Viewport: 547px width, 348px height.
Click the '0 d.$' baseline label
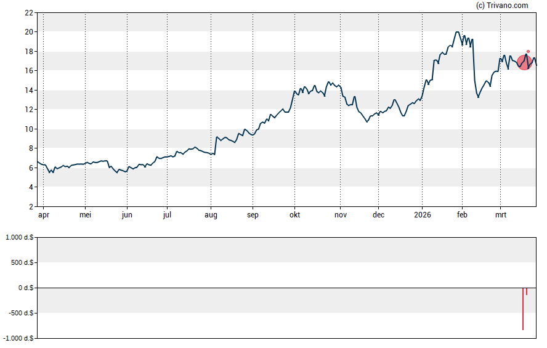[x=24, y=288]
